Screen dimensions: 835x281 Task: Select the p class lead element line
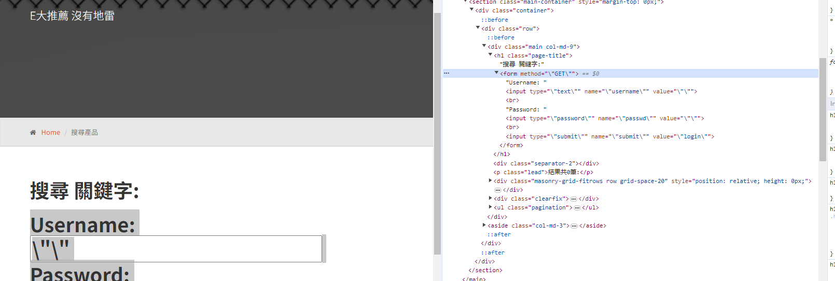[543, 173]
